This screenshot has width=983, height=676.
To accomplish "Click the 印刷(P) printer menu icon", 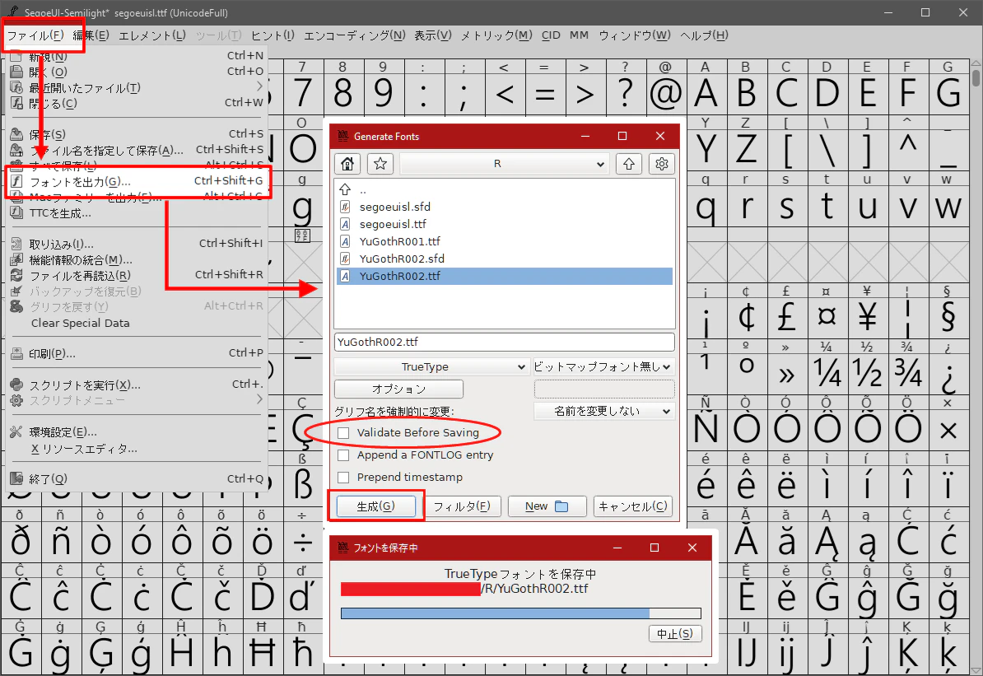I will tap(17, 354).
